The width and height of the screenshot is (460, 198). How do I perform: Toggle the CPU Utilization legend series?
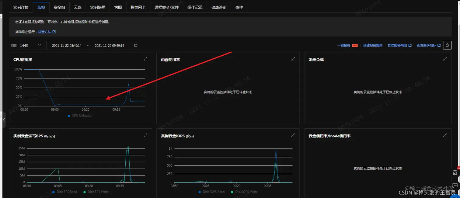[x=81, y=116]
